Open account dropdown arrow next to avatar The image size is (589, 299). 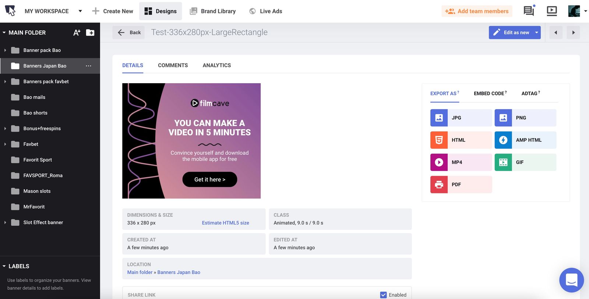coord(585,11)
